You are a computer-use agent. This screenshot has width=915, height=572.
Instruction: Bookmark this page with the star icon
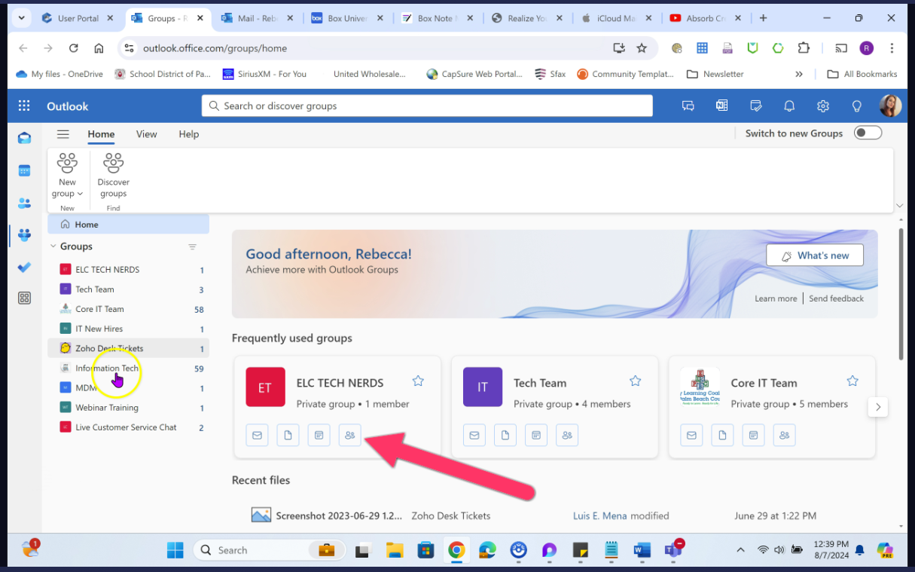point(642,48)
